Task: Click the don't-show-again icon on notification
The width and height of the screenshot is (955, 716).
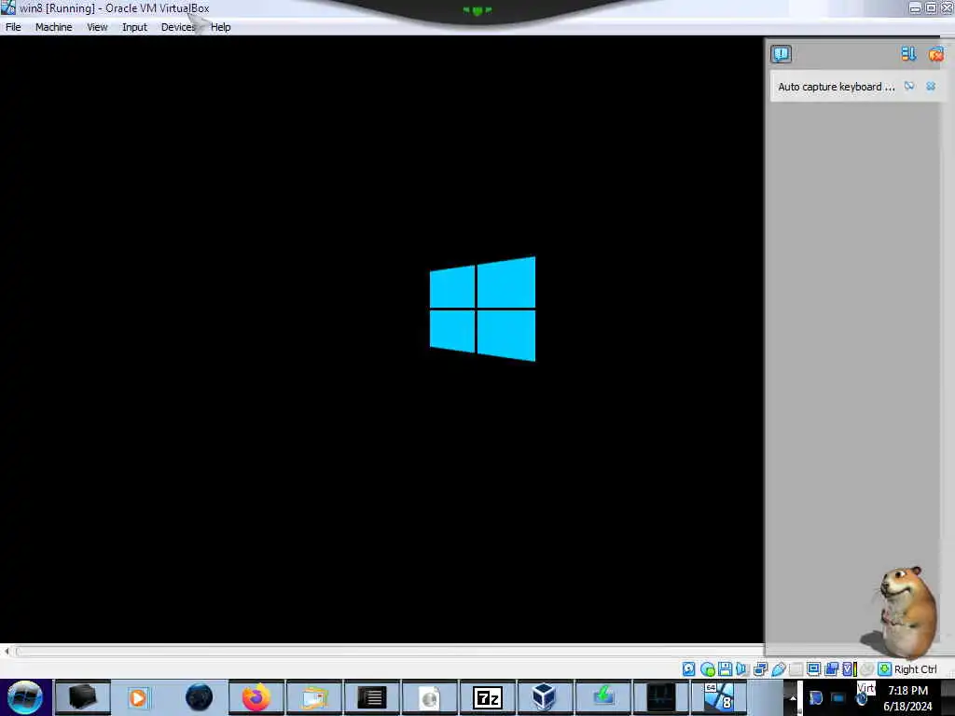Action: tap(909, 86)
